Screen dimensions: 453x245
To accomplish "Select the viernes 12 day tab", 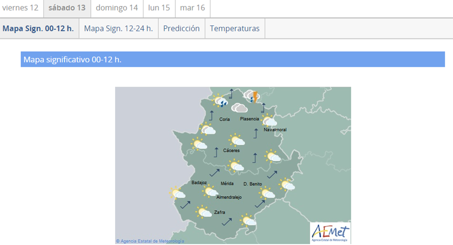I will [20, 8].
